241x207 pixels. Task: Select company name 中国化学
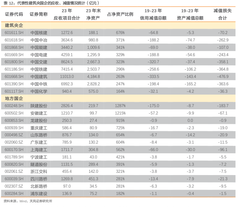coord(39,91)
